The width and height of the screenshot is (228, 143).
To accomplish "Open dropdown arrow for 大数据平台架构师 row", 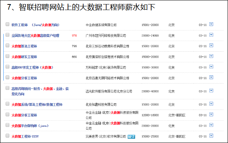I will pyautogui.click(x=211, y=125).
